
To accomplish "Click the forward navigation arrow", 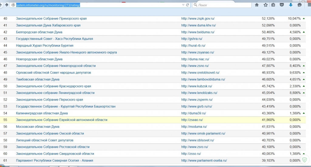I will tap(6, 5).
